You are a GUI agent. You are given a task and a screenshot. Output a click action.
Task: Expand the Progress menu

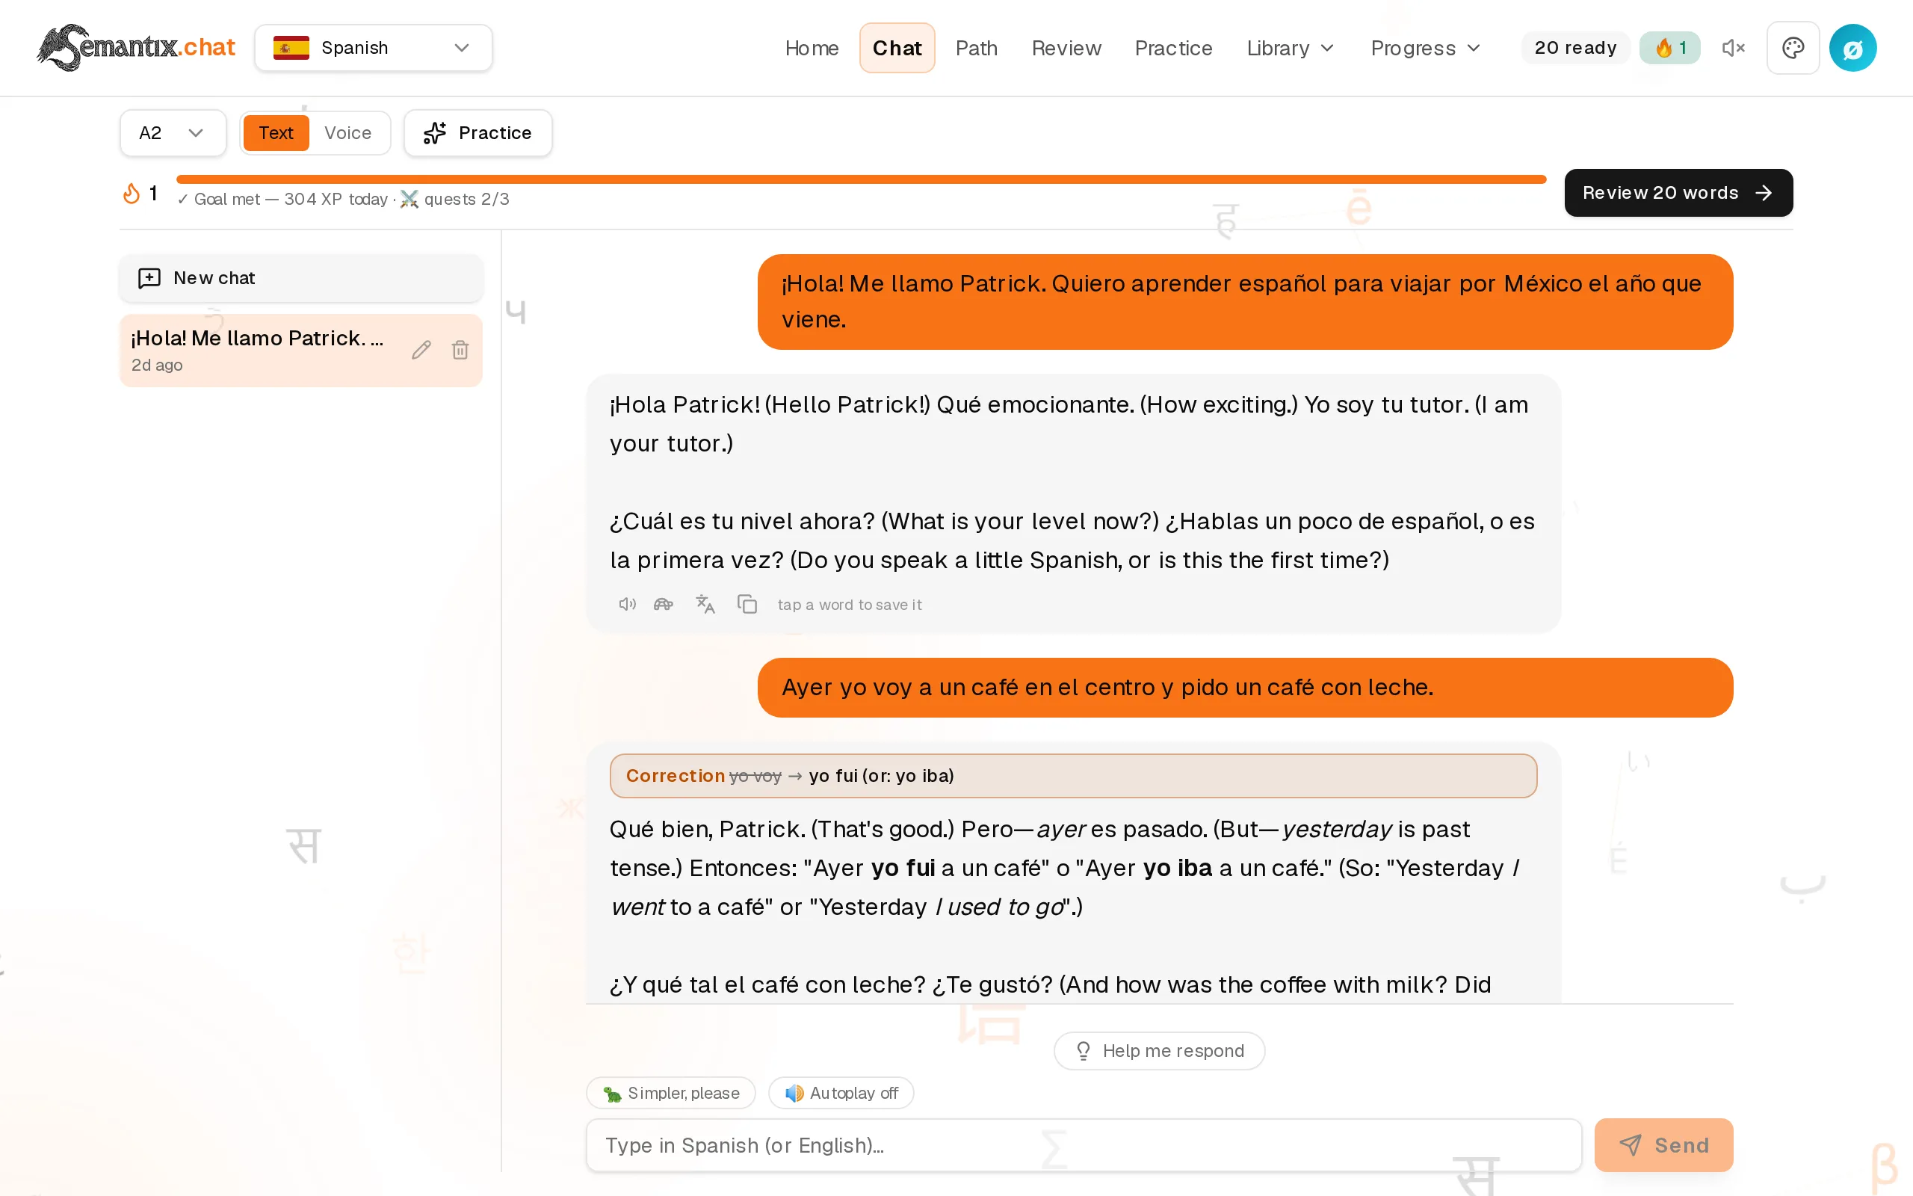(1425, 49)
